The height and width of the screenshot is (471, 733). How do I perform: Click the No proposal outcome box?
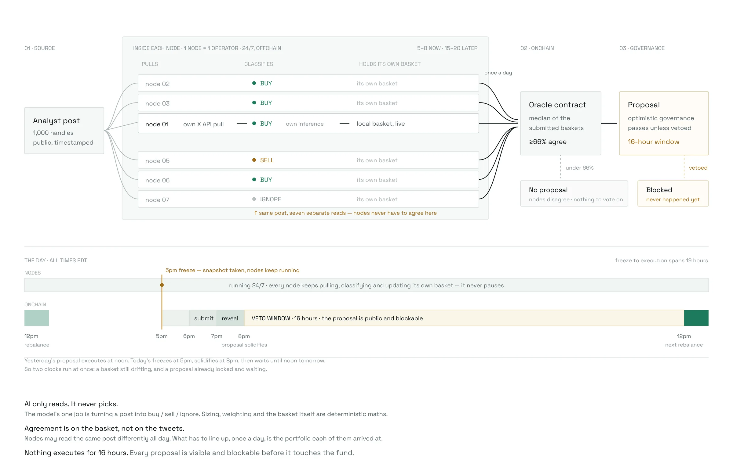(574, 194)
